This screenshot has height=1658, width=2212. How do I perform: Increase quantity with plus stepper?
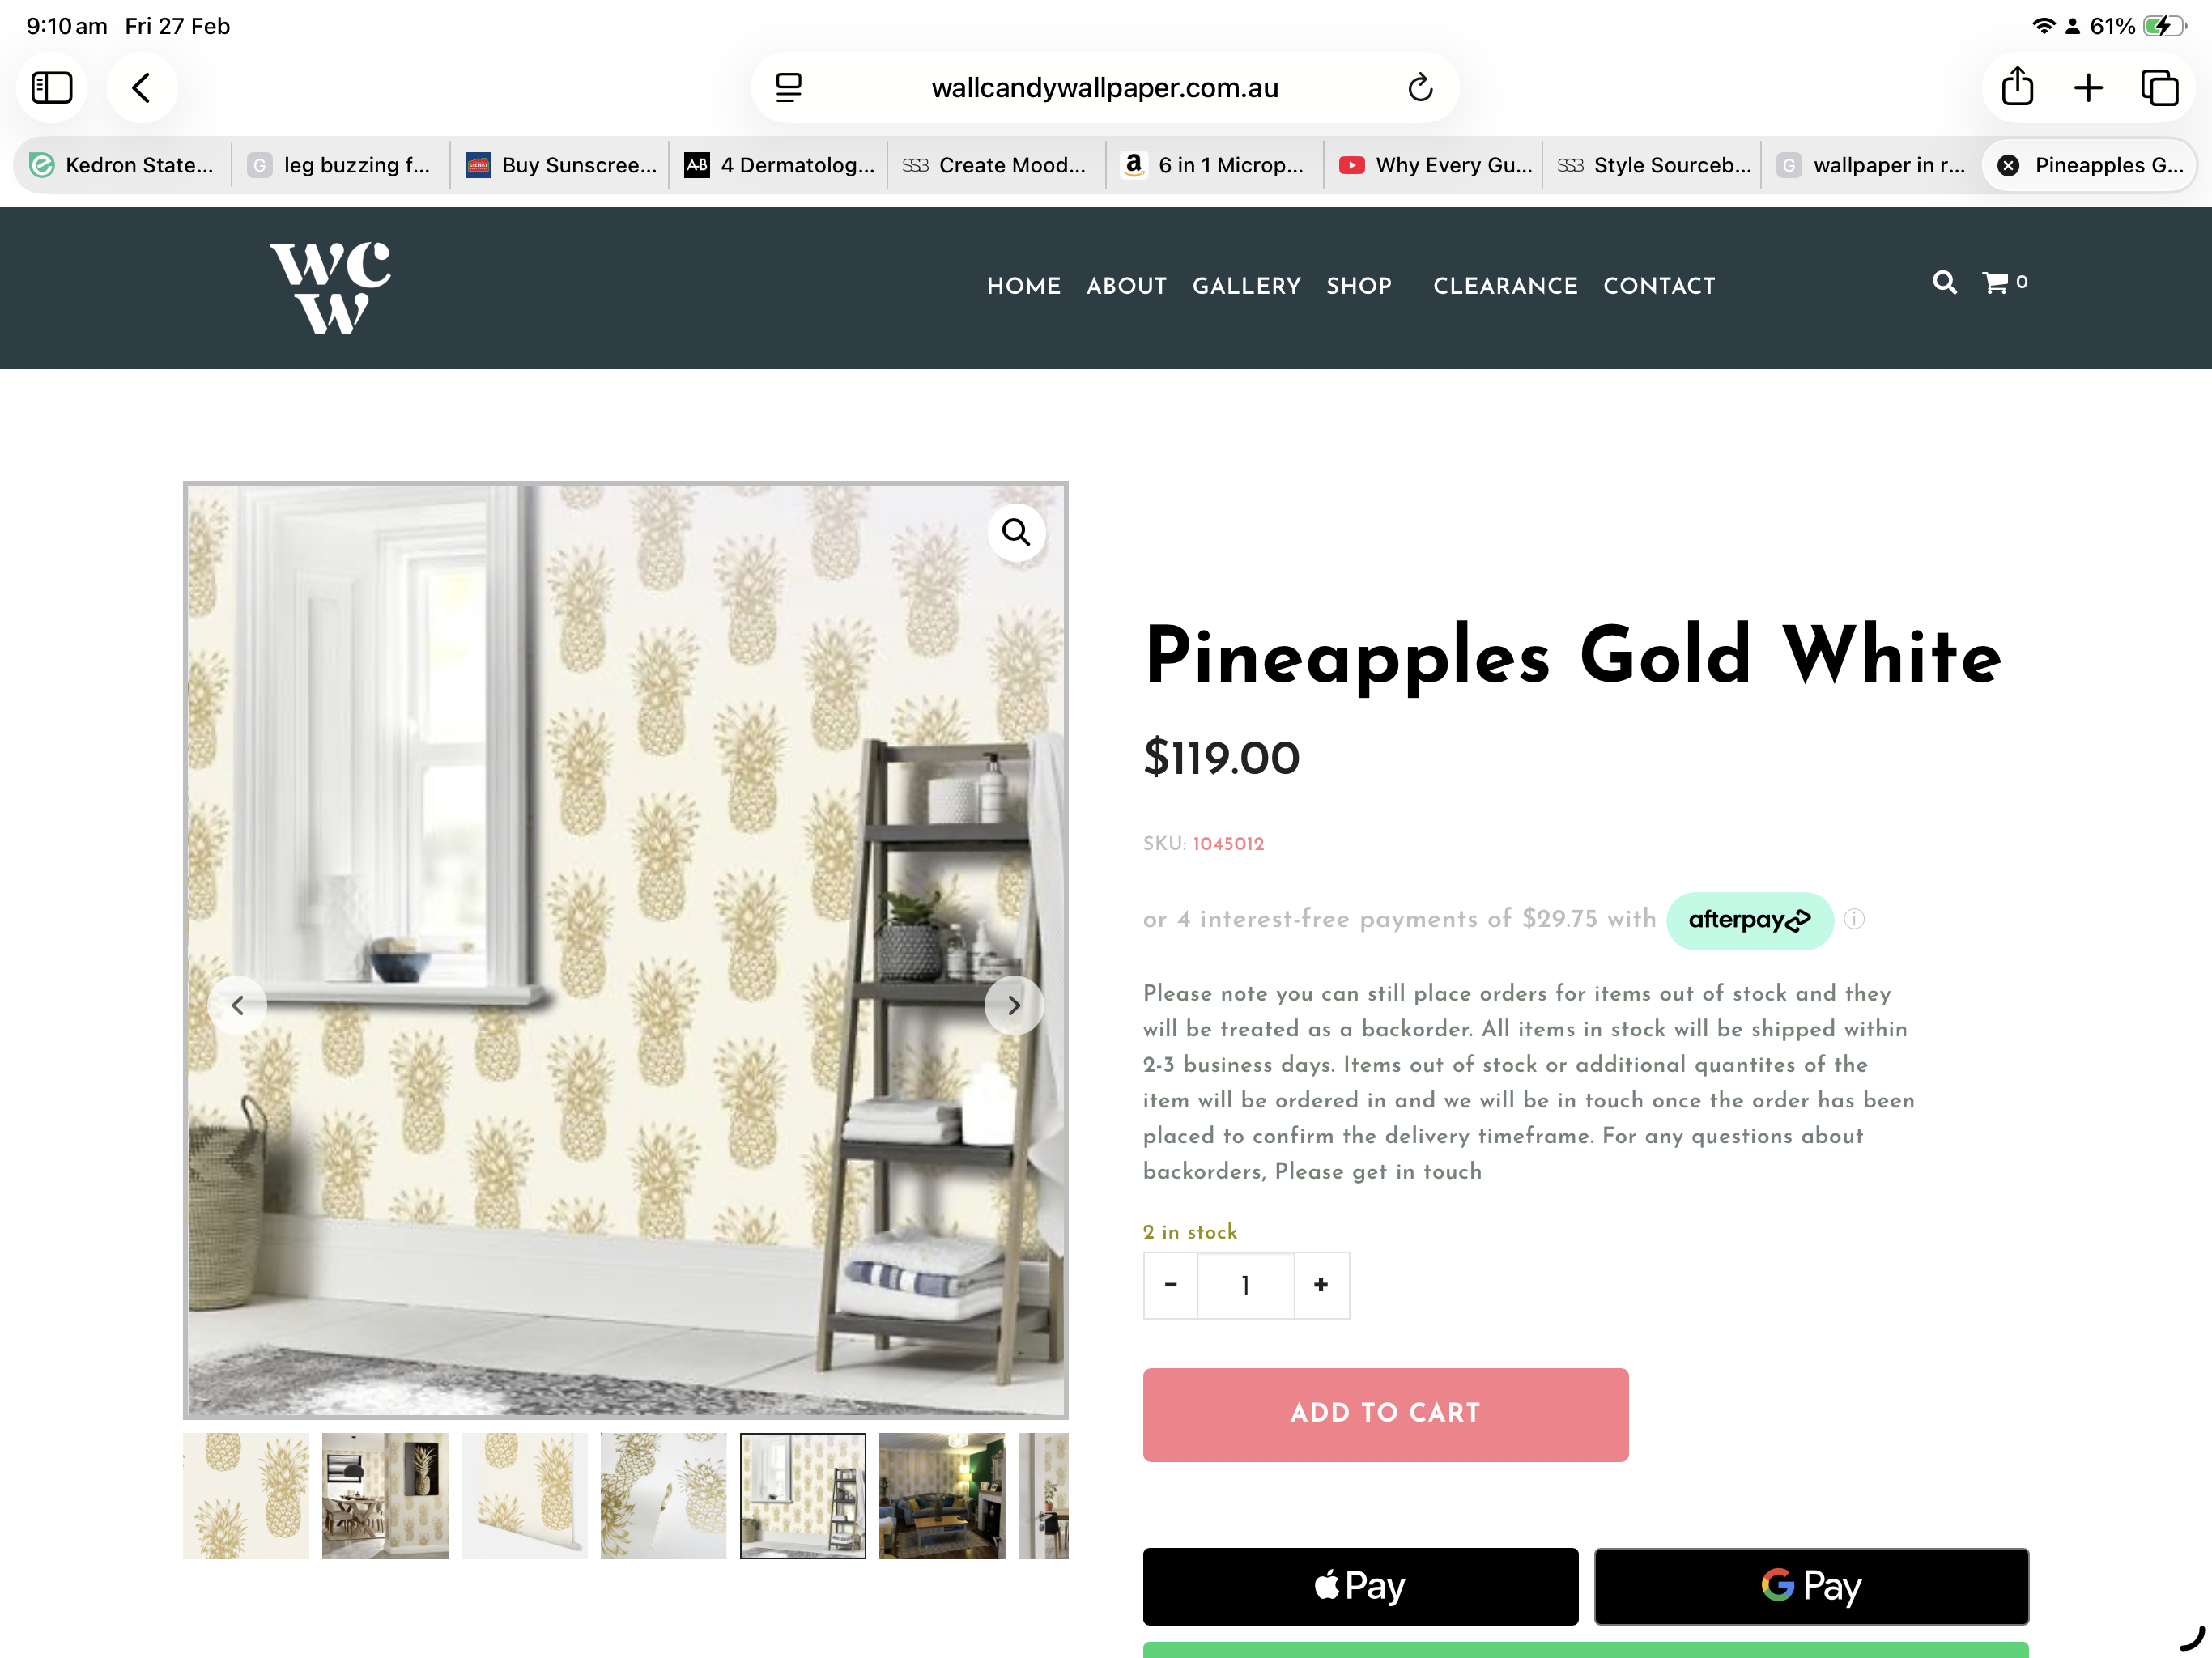point(1321,1285)
